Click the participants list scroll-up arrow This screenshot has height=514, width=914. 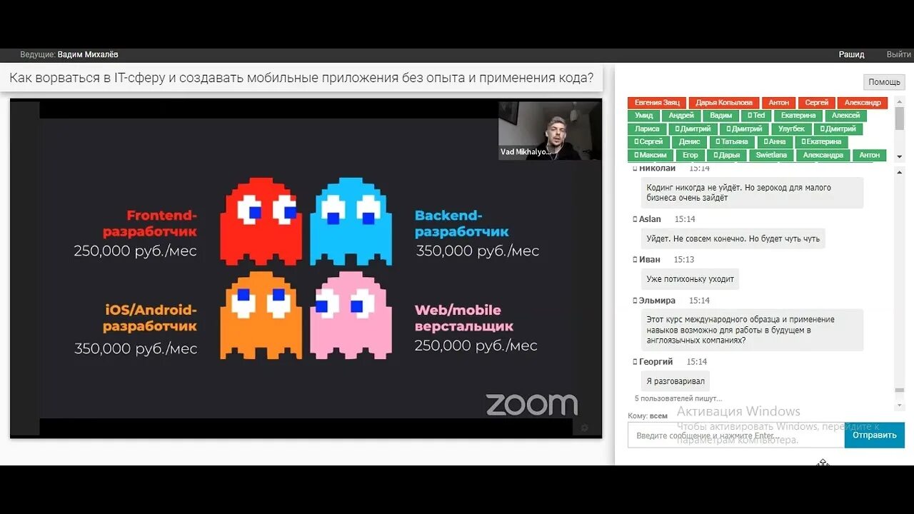(900, 101)
